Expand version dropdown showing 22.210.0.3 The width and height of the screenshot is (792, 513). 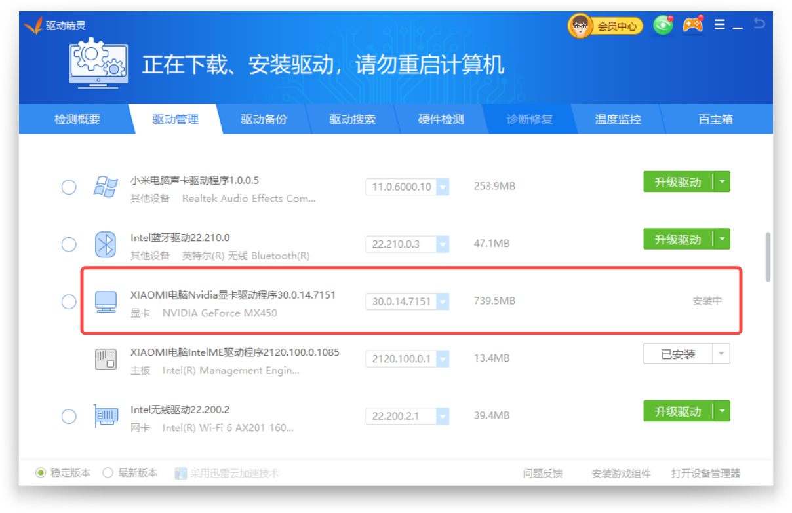(x=443, y=244)
